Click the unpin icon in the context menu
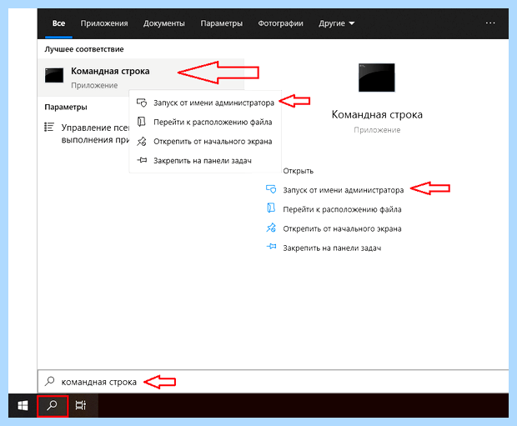Screen dimensions: 517x426 (x=142, y=141)
